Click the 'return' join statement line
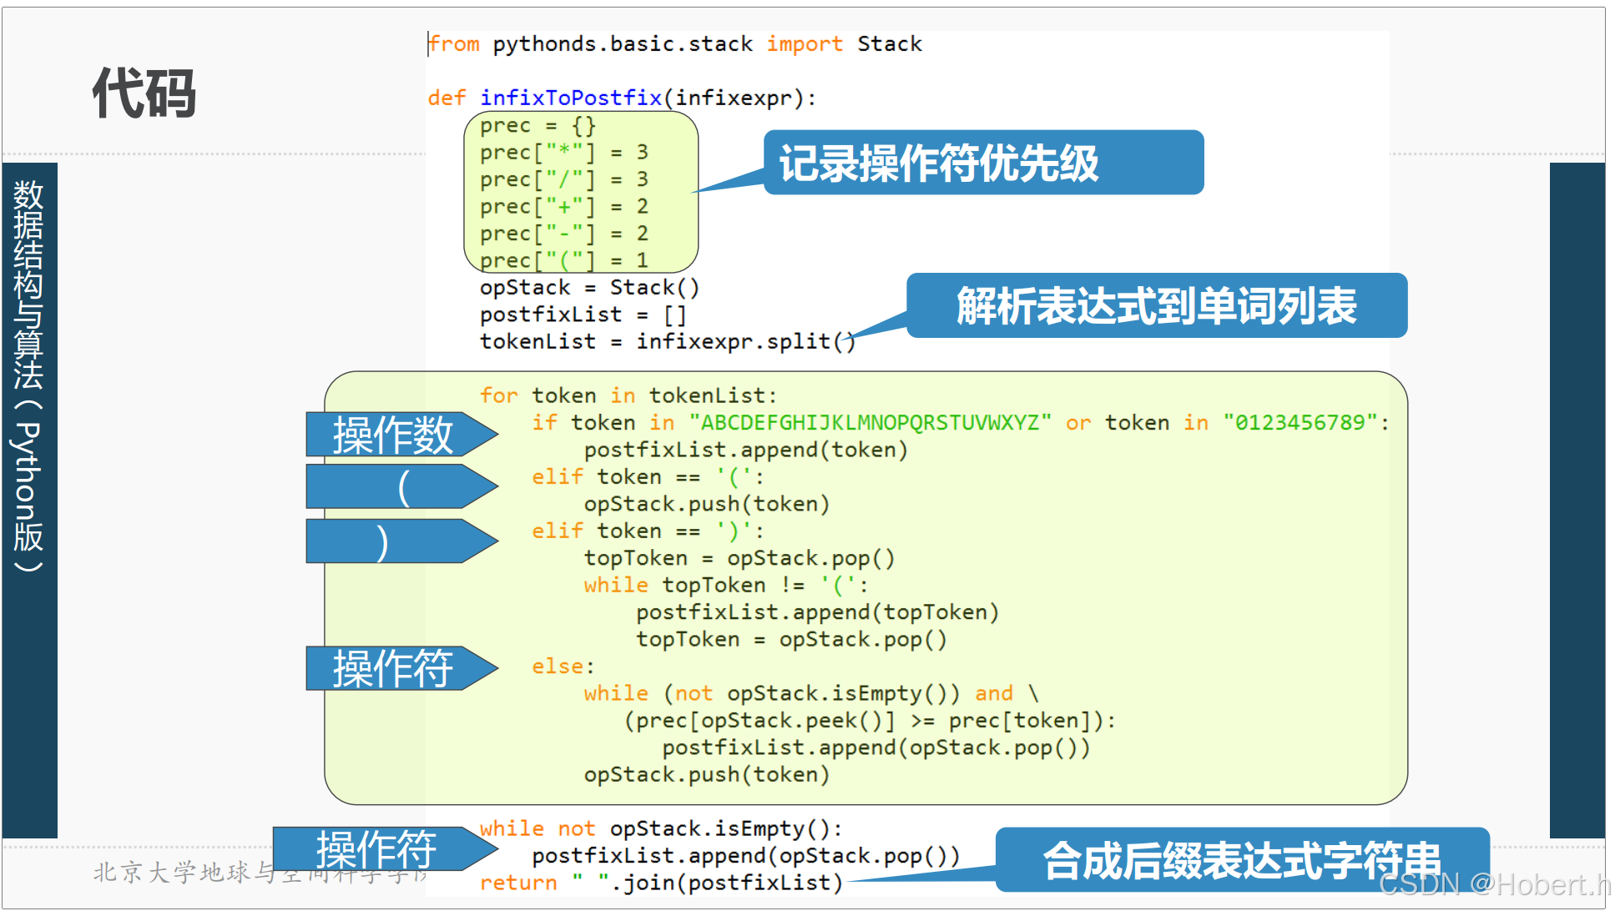Image resolution: width=1615 pixels, height=911 pixels. [x=660, y=883]
